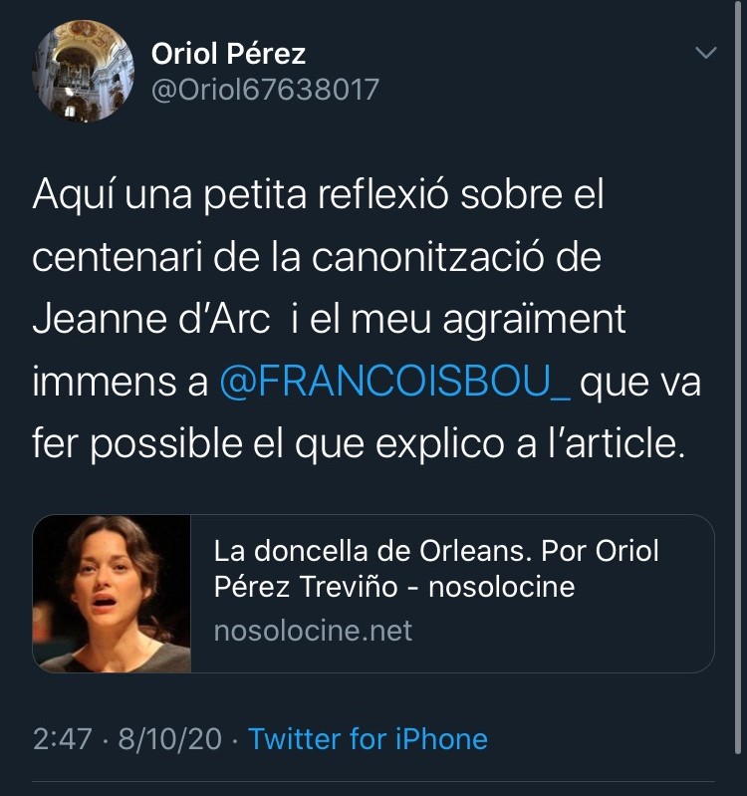
Task: Click the nosolocine.net domain text
Action: (313, 631)
